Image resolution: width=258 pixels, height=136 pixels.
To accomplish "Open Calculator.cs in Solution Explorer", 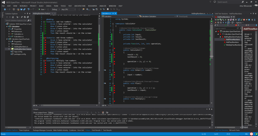I will [x=18, y=34].
